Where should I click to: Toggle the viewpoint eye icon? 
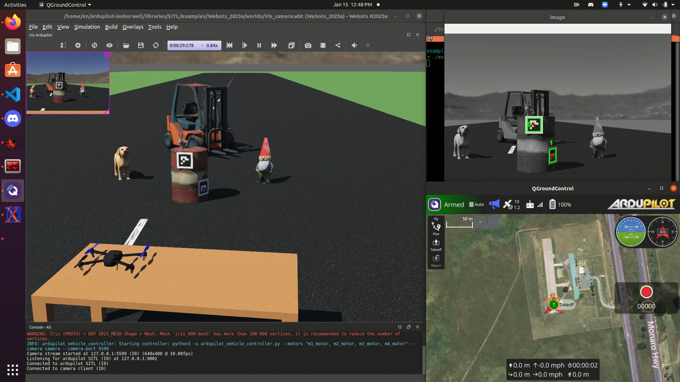click(x=109, y=45)
